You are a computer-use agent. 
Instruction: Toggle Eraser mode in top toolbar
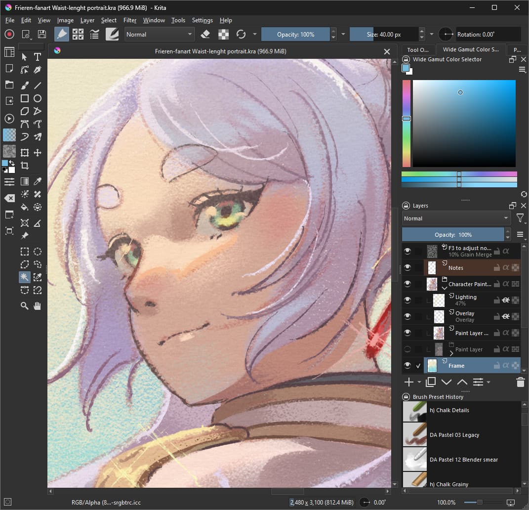tap(206, 34)
